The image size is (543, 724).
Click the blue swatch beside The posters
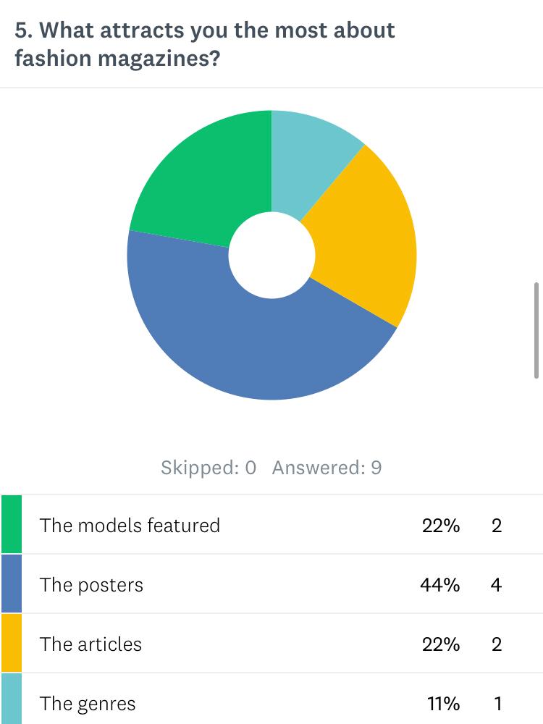(x=12, y=584)
